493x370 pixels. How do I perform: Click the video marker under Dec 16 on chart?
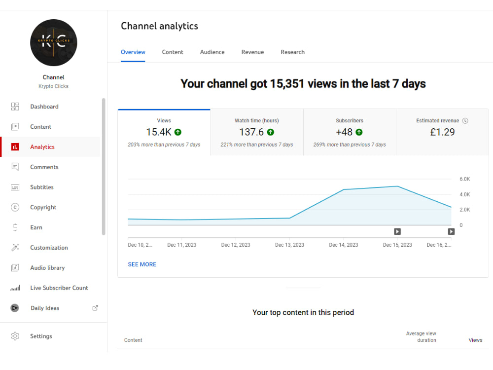click(x=451, y=232)
